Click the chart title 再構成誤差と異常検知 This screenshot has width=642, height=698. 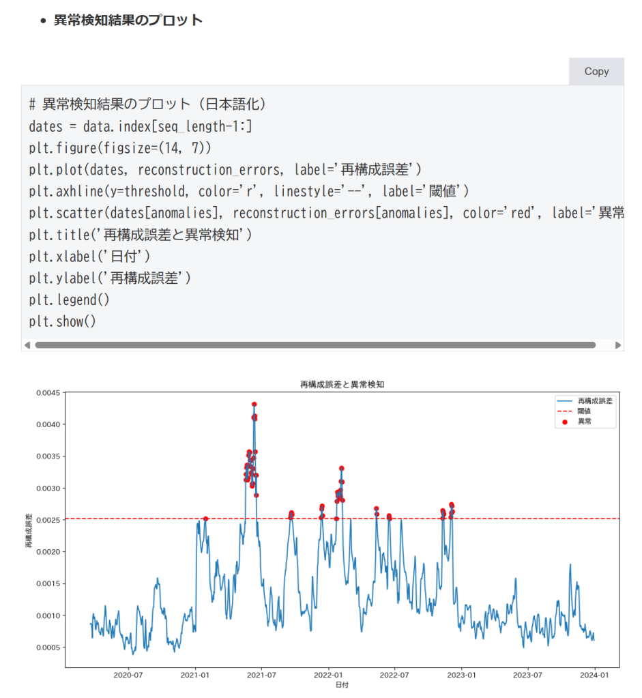[x=342, y=385]
